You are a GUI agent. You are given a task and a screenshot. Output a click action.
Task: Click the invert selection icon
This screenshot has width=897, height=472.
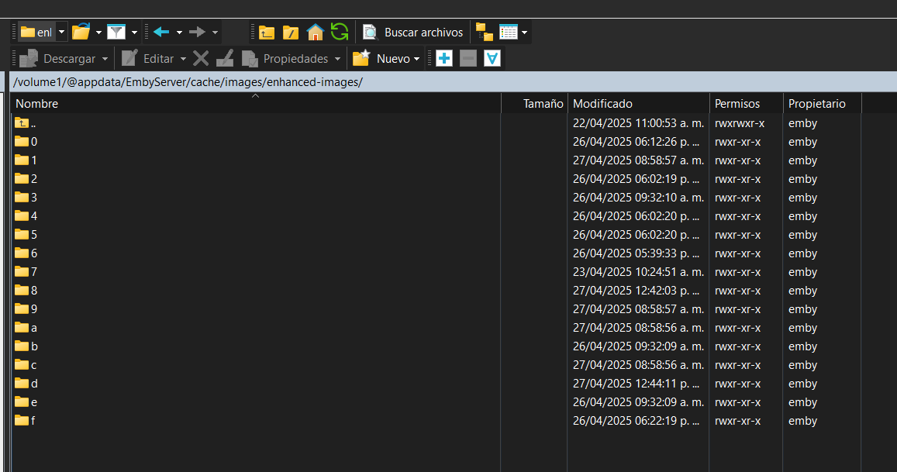[492, 59]
